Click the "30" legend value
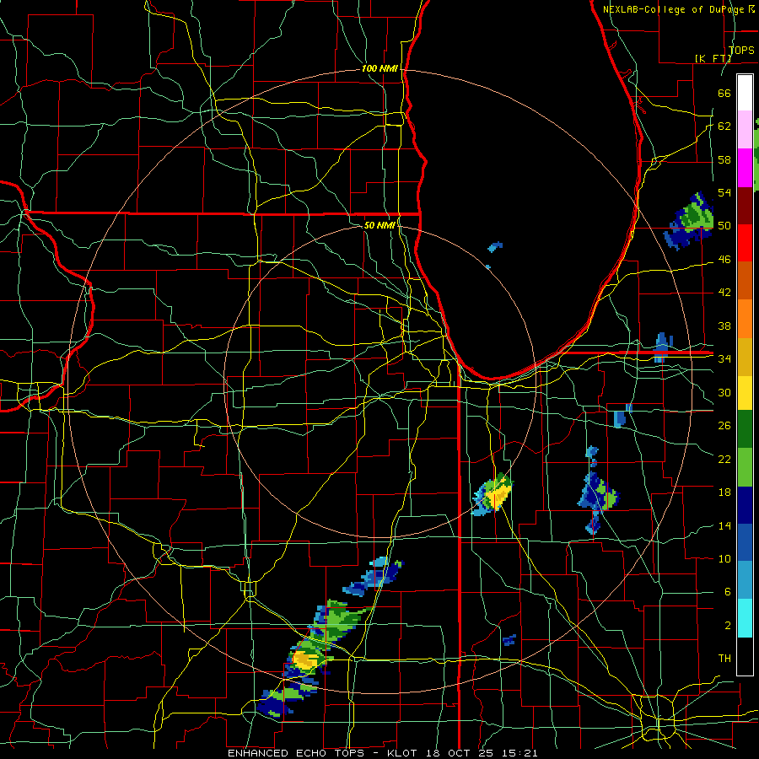 click(x=724, y=392)
